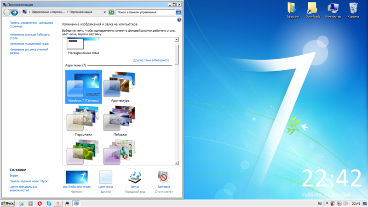Viewport: 368px width, 207px height.
Task: Select the 'Несохраненная тема' theme thumbnail
Action: pos(83,46)
